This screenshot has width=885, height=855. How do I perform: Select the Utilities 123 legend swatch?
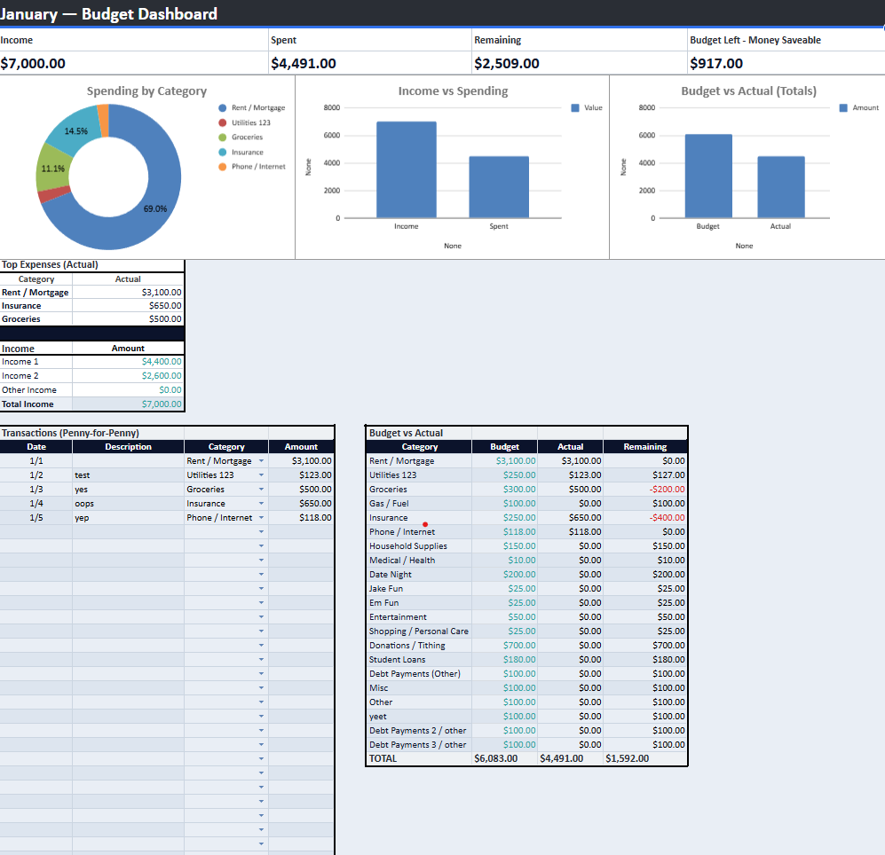(x=223, y=122)
